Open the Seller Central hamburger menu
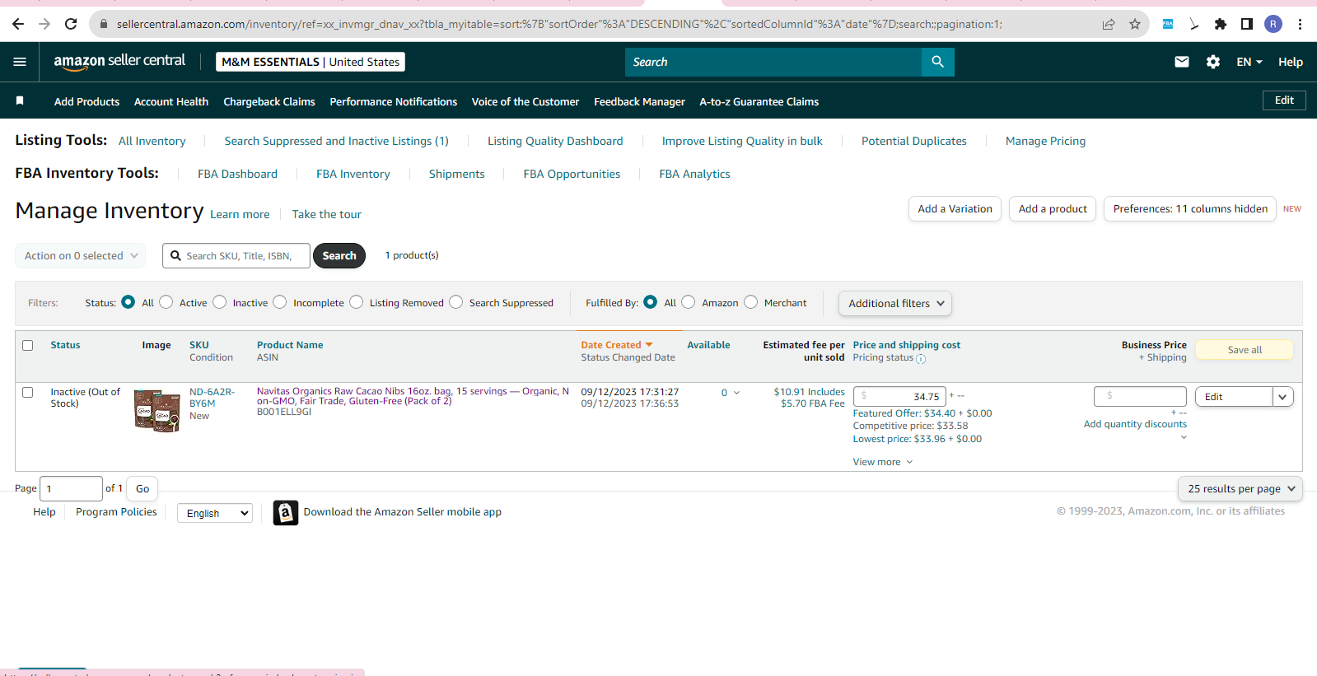 [x=20, y=62]
